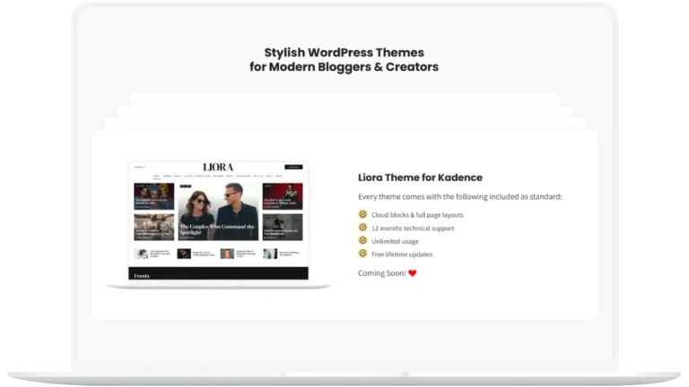
Task: Click the Stylish WordPress Themes heading
Action: pyautogui.click(x=344, y=60)
